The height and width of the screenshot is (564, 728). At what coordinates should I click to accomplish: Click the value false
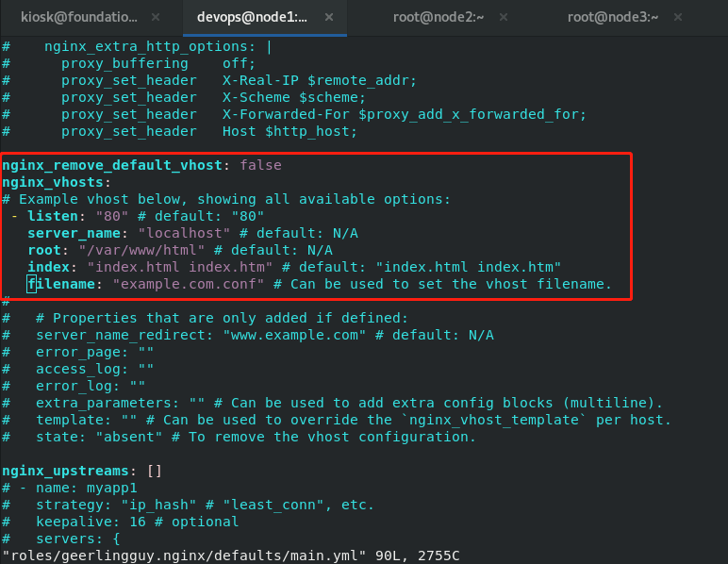tap(260, 165)
